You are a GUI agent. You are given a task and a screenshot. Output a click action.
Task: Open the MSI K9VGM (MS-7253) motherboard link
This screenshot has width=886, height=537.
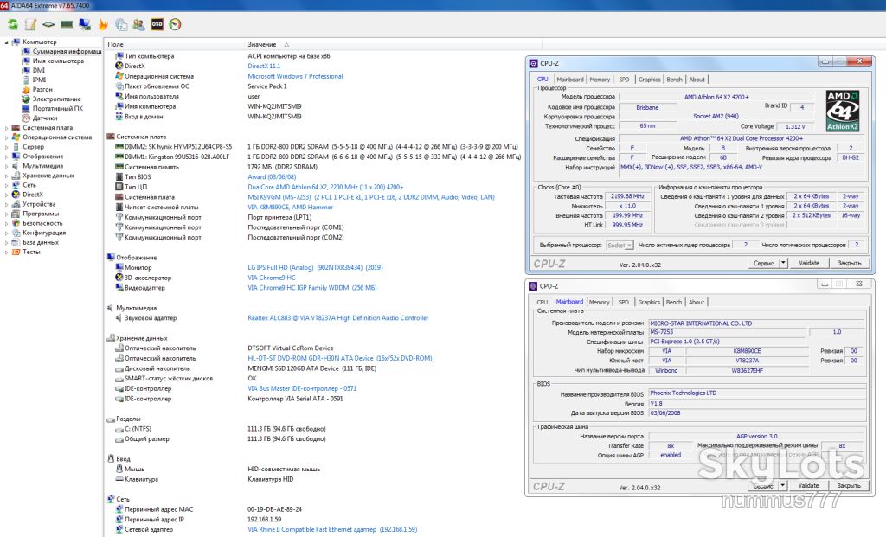point(370,197)
